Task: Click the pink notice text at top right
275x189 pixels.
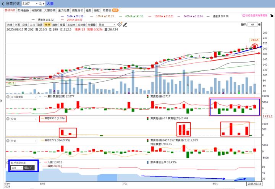Action: (256, 16)
